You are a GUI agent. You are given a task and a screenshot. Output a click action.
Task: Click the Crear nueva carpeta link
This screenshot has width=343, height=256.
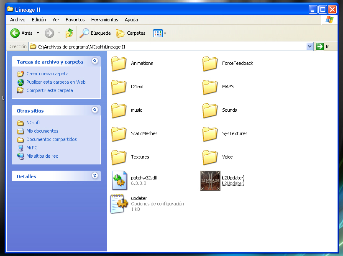pos(47,74)
